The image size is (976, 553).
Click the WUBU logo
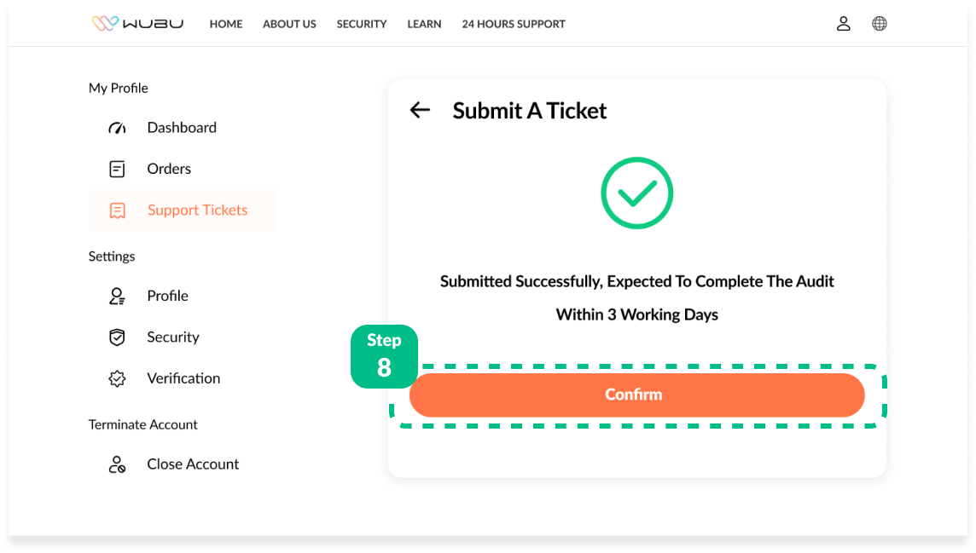(137, 24)
